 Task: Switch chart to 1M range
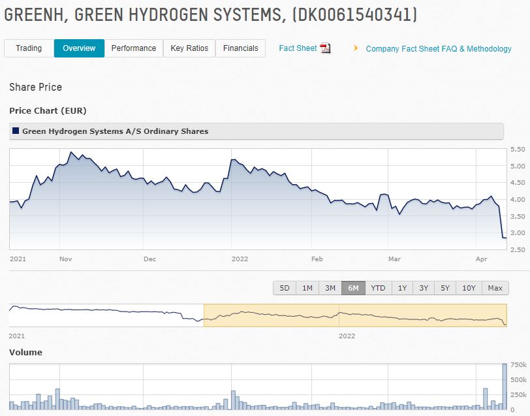click(307, 287)
